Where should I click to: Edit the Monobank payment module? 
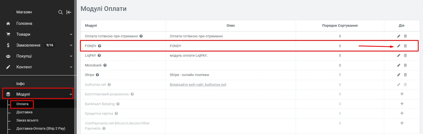[398, 65]
